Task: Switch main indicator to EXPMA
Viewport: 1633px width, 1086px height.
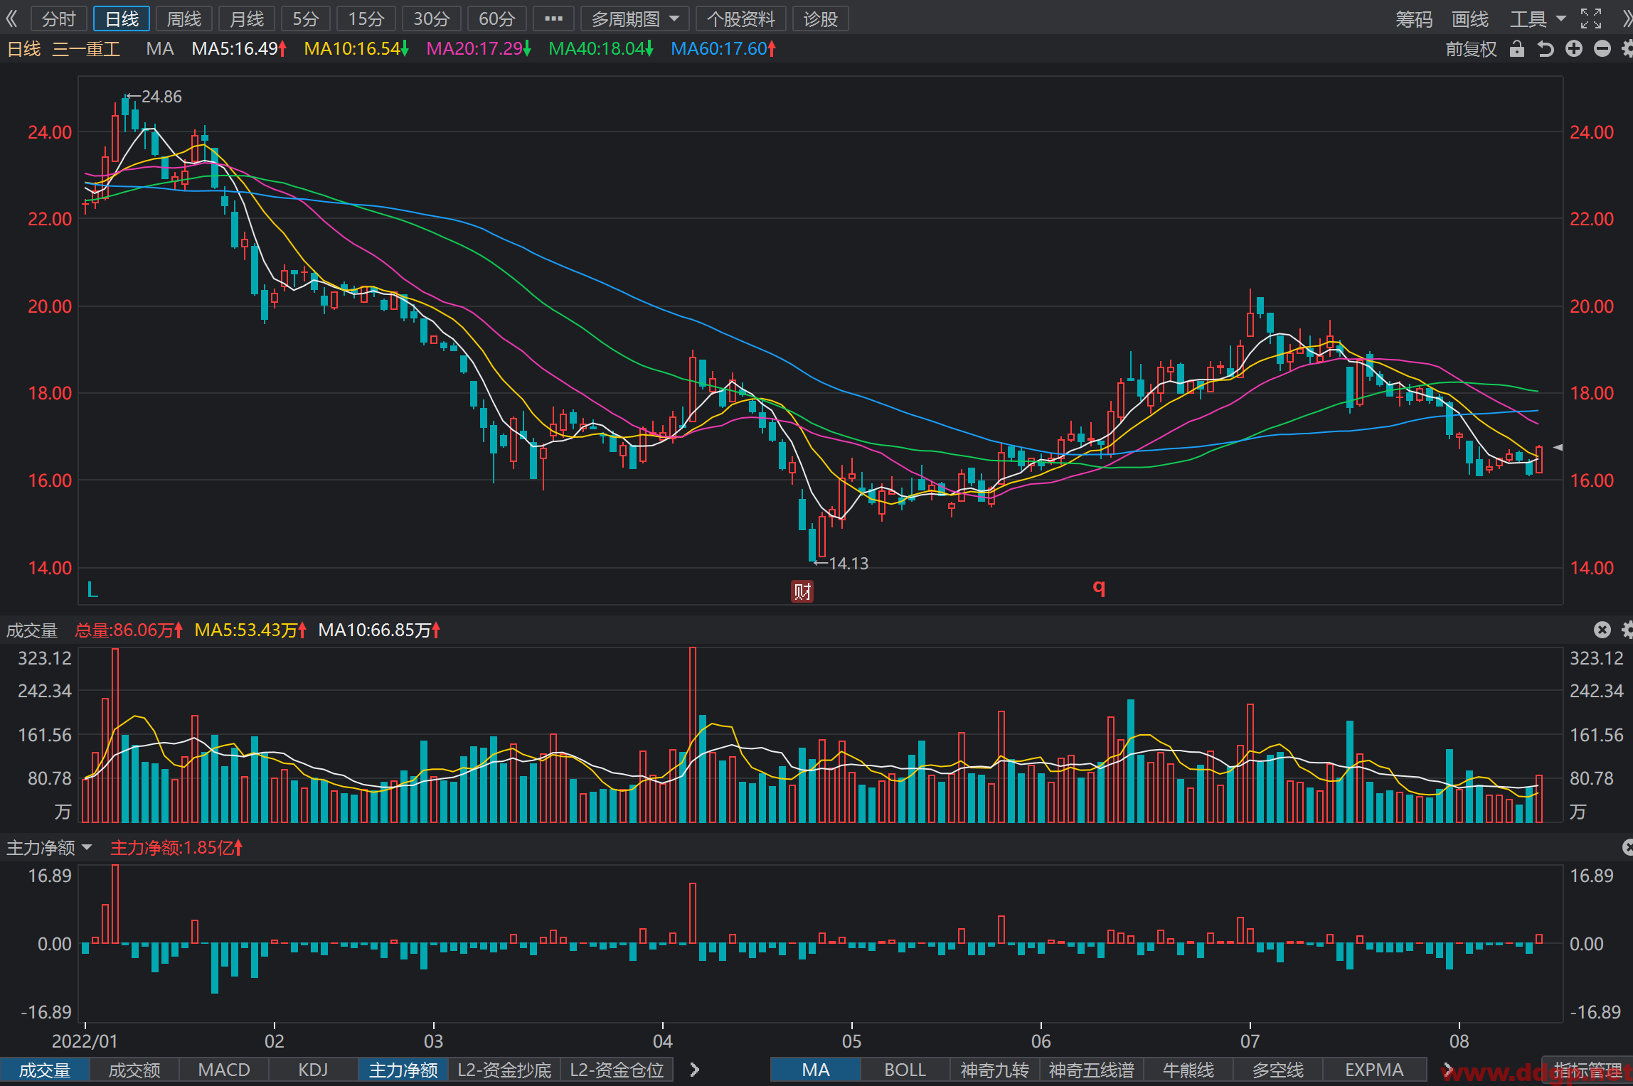Action: pyautogui.click(x=1374, y=1070)
